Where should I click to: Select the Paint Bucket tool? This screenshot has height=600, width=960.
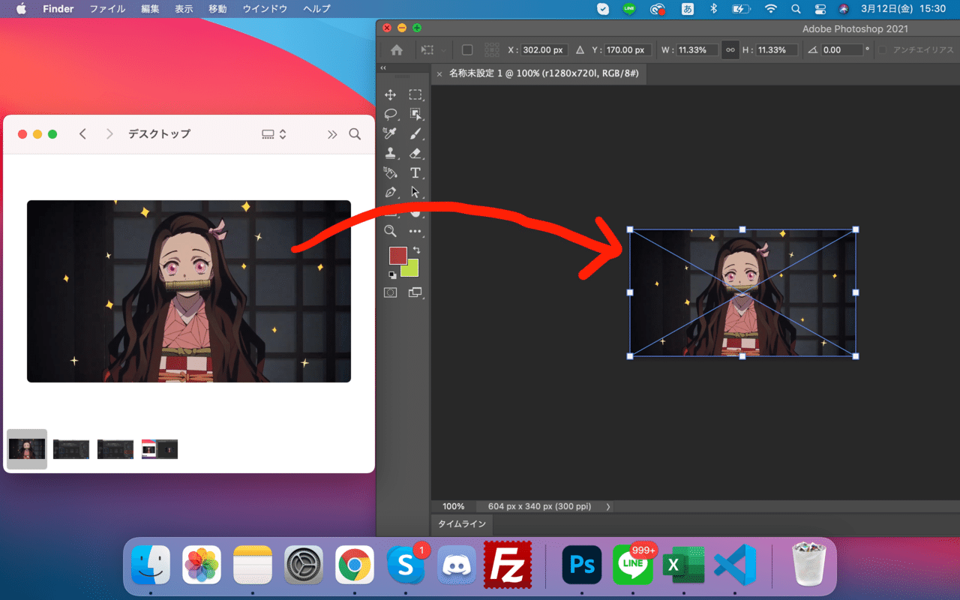pos(390,172)
